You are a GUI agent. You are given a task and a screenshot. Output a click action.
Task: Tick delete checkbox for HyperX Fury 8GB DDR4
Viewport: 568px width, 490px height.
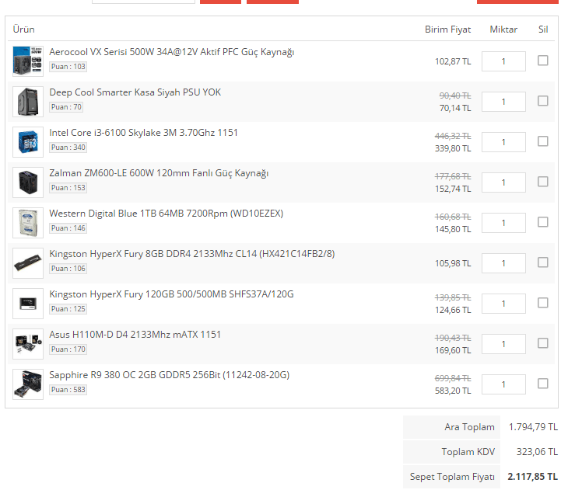click(542, 262)
